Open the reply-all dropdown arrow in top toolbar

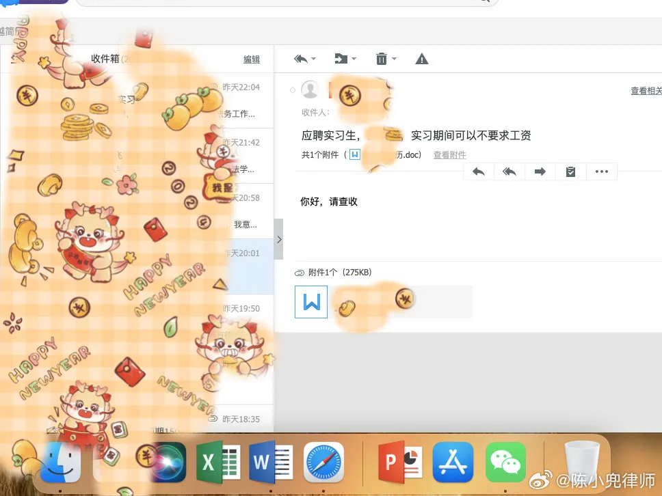[314, 59]
